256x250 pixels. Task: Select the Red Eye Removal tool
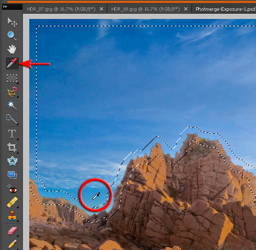[12, 189]
